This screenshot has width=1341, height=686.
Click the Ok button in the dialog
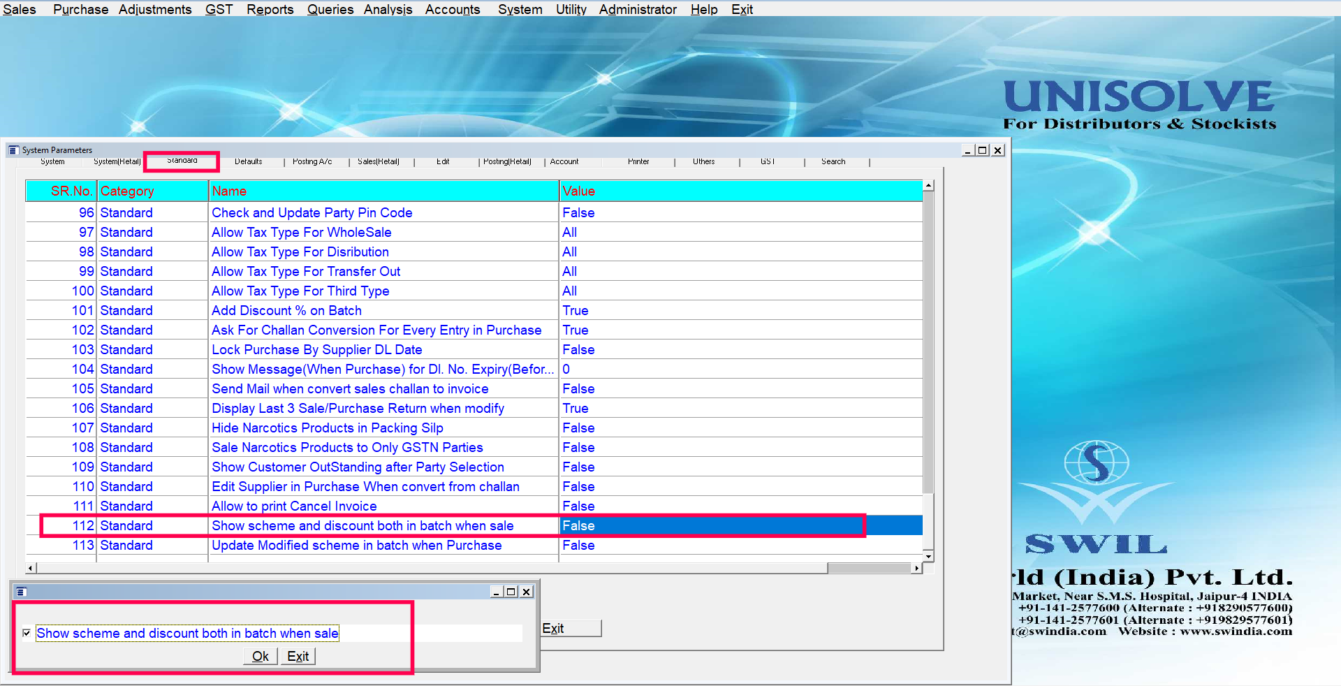pyautogui.click(x=261, y=656)
